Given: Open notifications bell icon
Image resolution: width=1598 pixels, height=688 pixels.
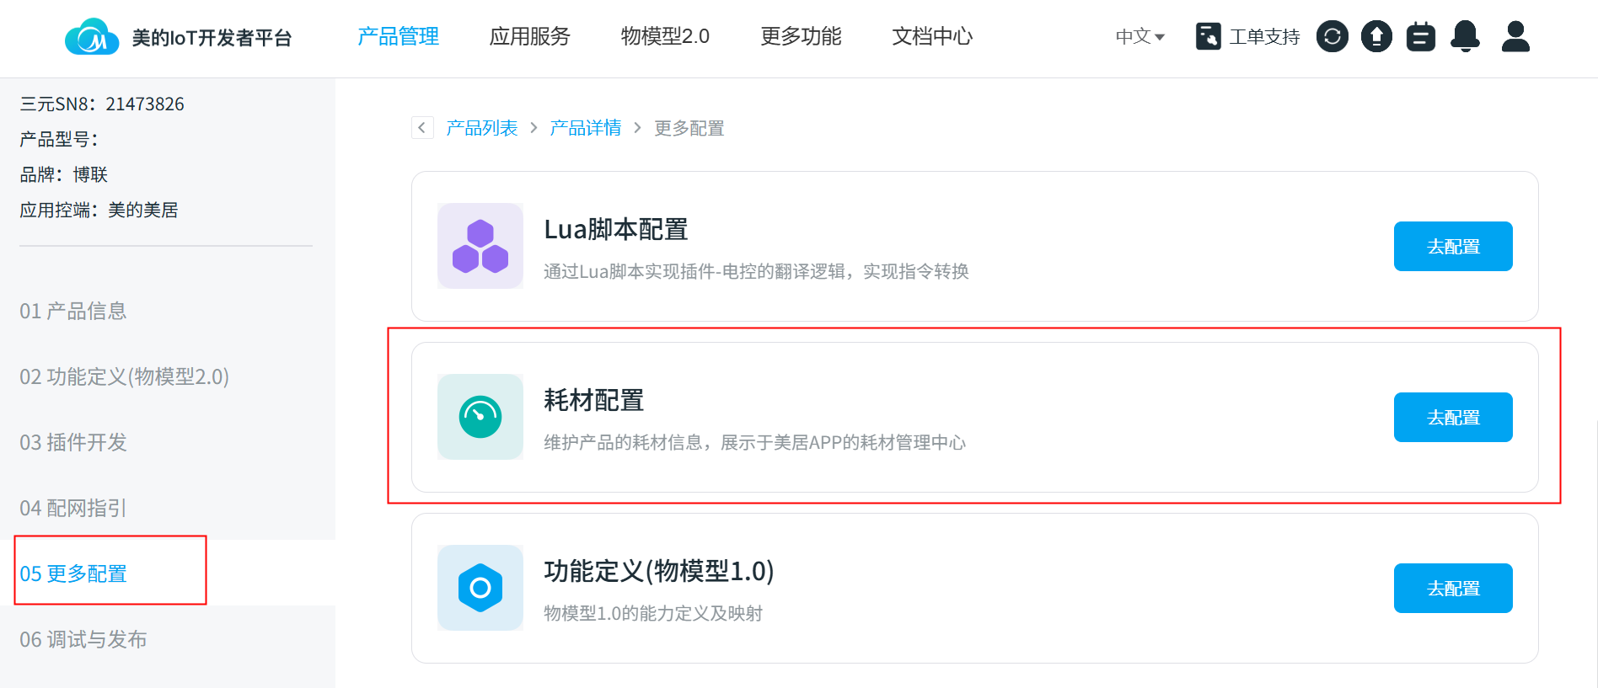Looking at the screenshot, I should [x=1466, y=36].
